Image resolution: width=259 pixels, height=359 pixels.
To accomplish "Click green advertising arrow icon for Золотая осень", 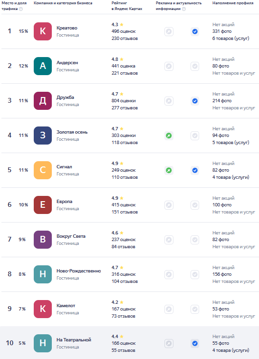I will tap(169, 136).
